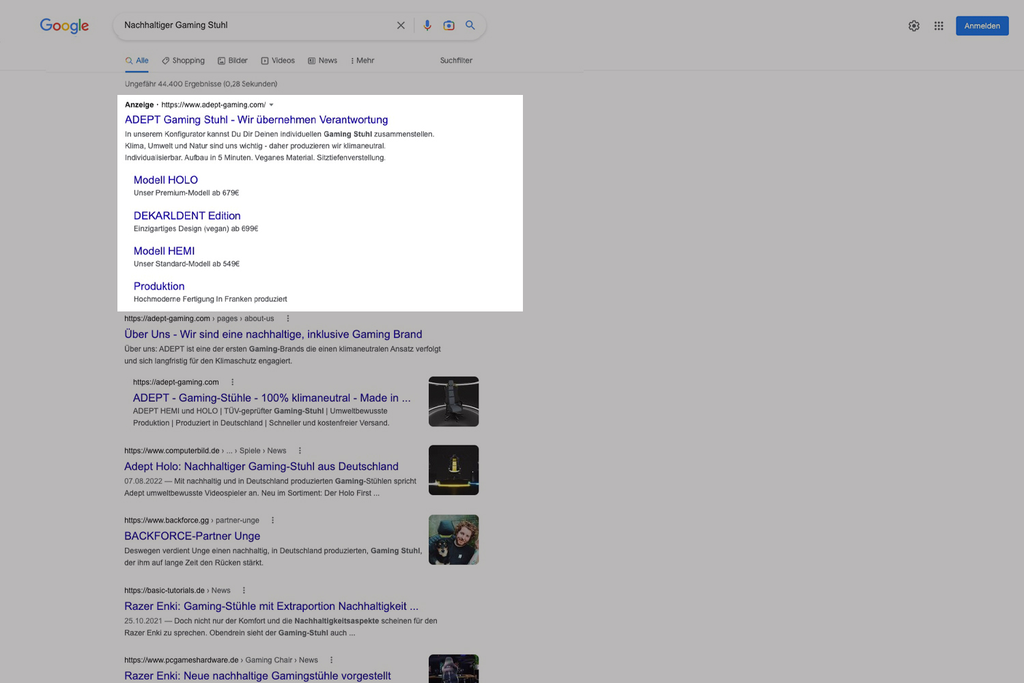1024x683 pixels.
Task: Open three-dot menu next to https://adept-gaming.com
Action: (x=233, y=382)
